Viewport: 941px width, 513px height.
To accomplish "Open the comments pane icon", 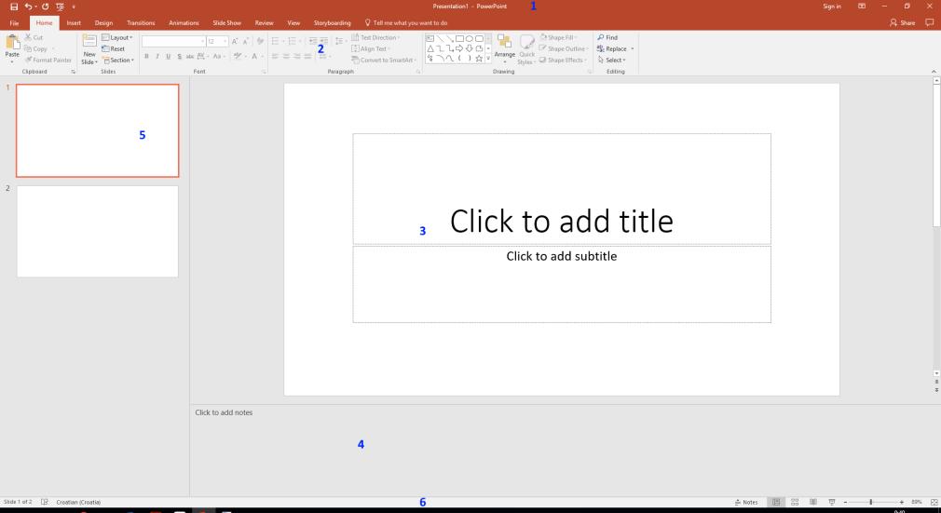I will [930, 22].
